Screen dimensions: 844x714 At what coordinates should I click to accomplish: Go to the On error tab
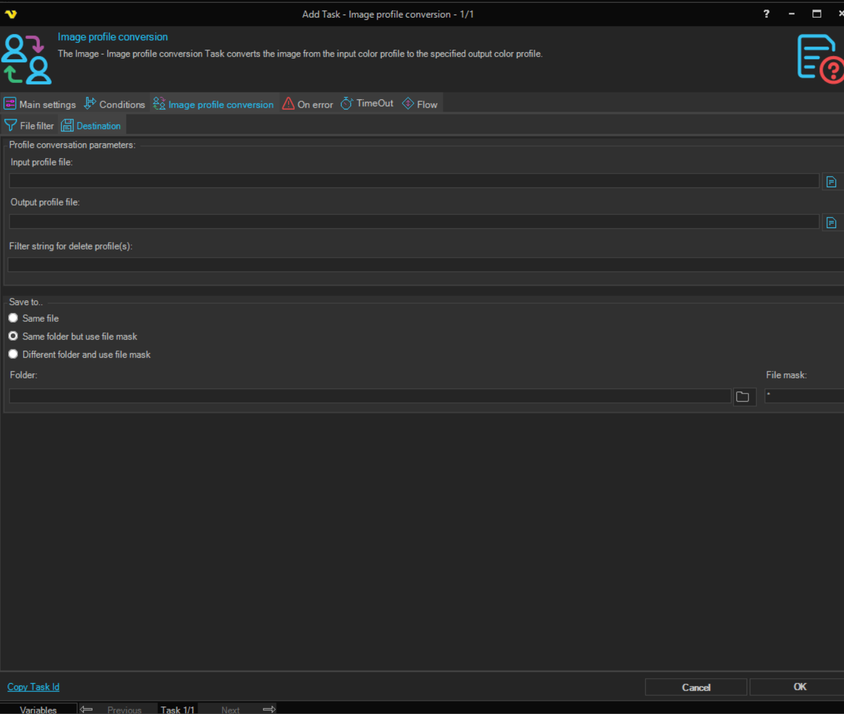click(x=308, y=104)
